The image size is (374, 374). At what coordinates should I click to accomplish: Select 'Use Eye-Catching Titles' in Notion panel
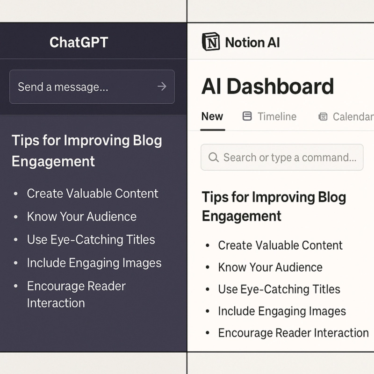tap(279, 289)
